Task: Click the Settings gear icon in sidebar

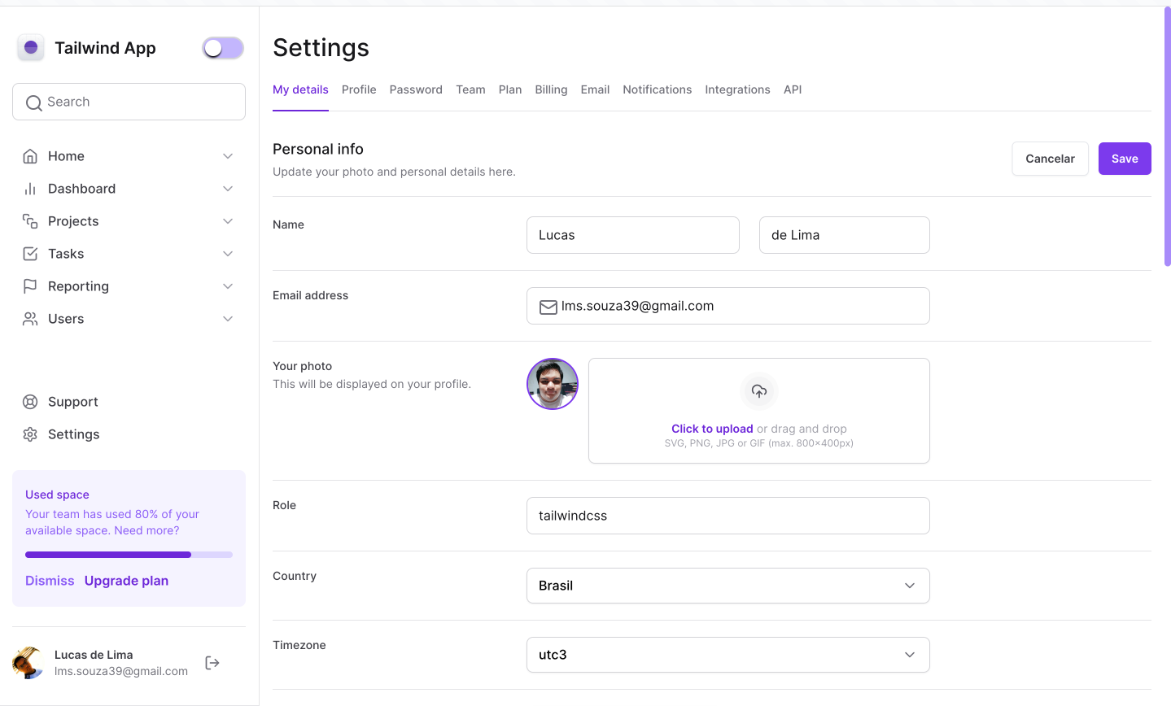Action: click(x=30, y=434)
